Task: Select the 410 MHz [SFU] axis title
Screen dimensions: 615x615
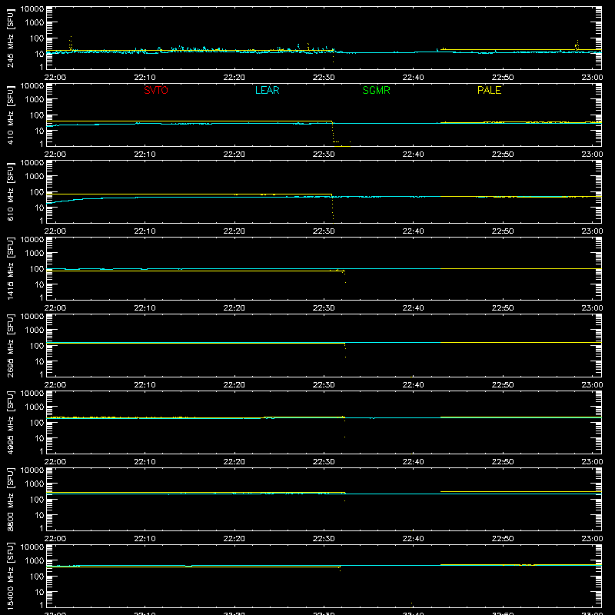Action: click(10, 115)
